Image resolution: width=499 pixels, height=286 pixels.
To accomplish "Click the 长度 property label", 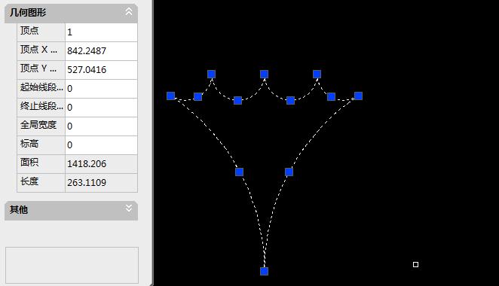I will [29, 181].
